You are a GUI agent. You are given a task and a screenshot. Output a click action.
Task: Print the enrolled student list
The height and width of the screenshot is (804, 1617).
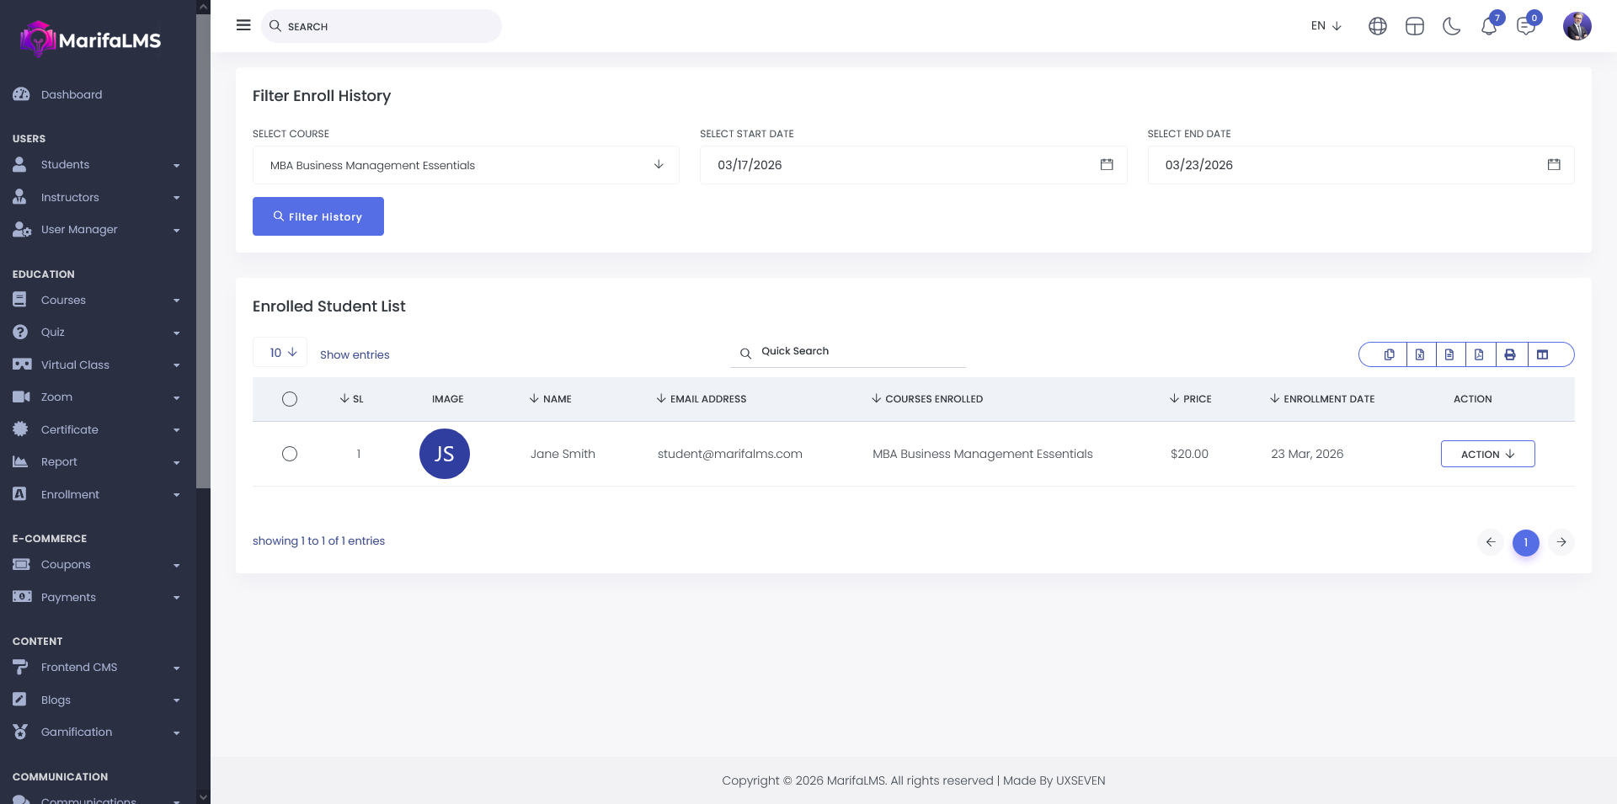coord(1510,354)
